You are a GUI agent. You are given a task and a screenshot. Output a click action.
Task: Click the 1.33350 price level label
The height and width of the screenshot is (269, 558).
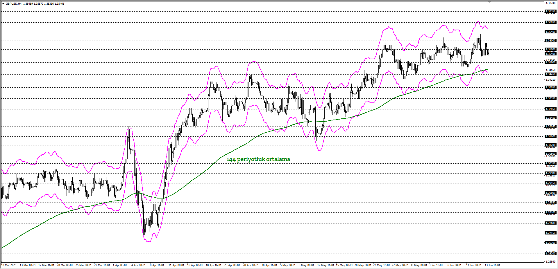[550, 98]
